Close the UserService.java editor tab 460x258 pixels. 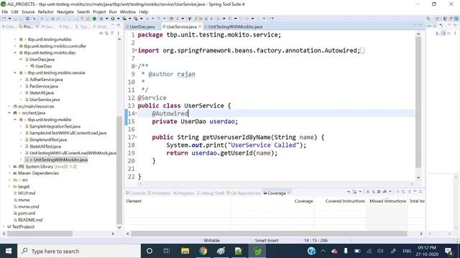pyautogui.click(x=200, y=27)
